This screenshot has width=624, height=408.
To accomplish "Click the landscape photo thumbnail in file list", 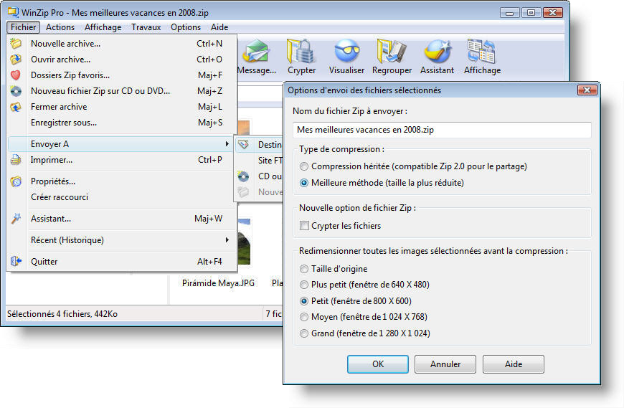I will (244, 242).
